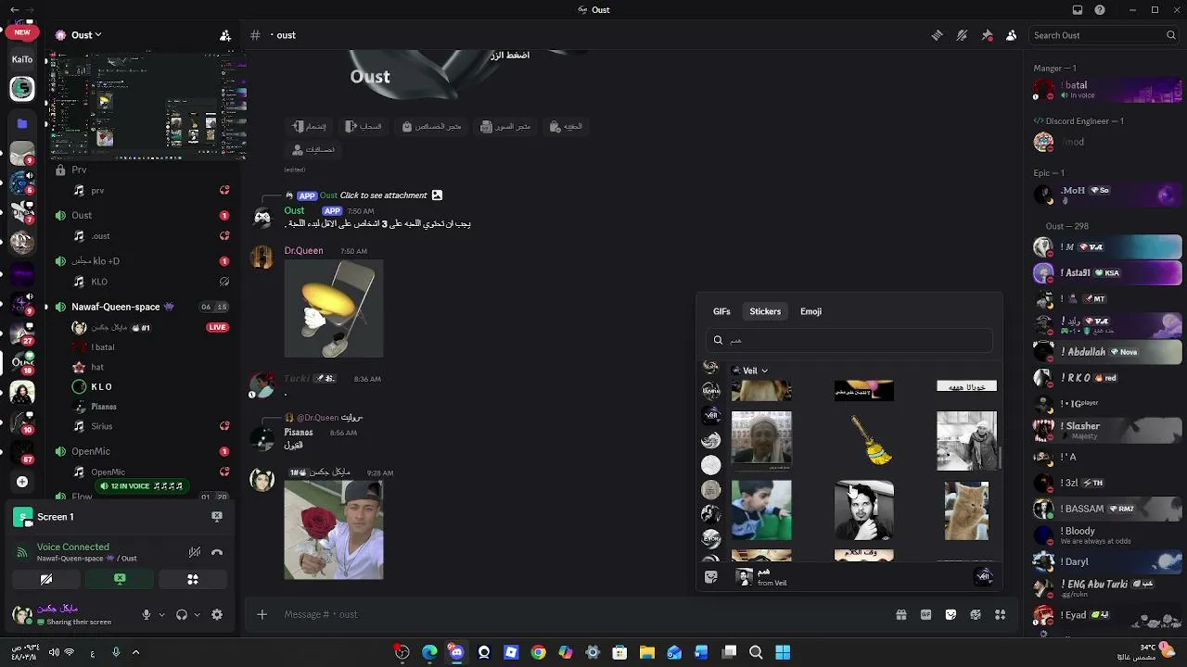Click the 12 IN VOICE indicator
This screenshot has height=667, width=1187.
coord(141,486)
